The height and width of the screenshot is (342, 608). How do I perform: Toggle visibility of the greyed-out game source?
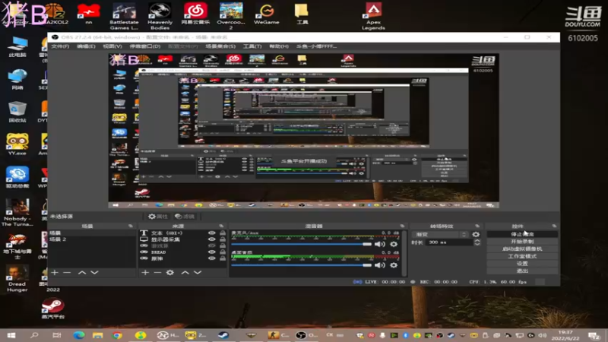point(212,245)
